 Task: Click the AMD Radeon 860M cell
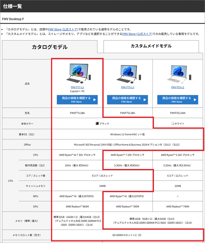(77, 206)
